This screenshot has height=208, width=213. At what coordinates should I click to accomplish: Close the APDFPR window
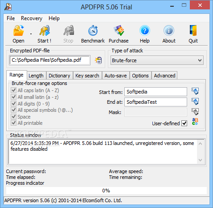click(200, 5)
